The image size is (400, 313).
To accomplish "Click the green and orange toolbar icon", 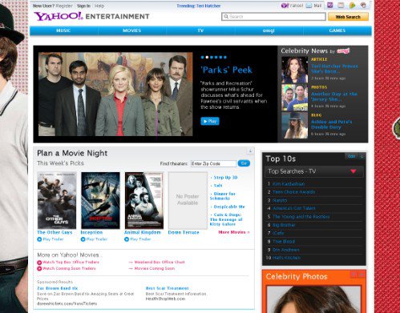I will (353, 6).
